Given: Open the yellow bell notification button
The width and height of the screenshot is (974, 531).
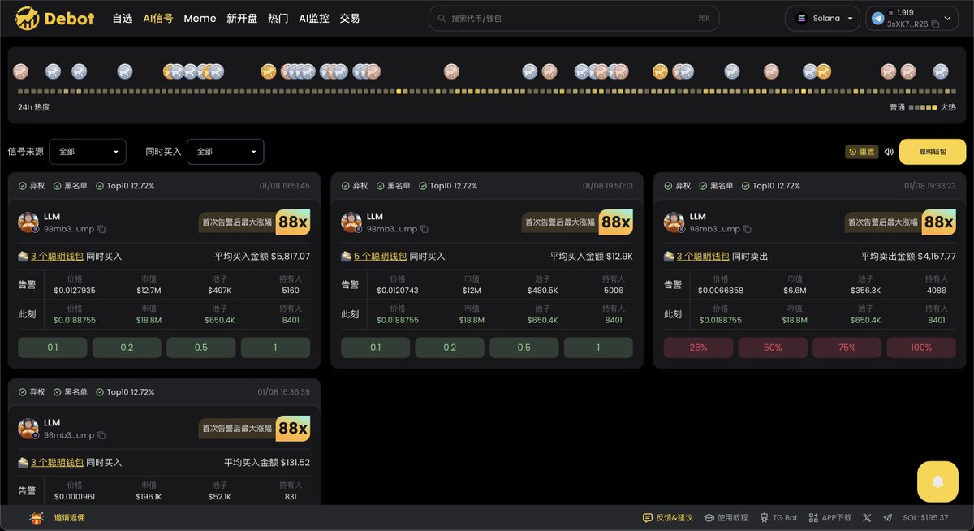Looking at the screenshot, I should [x=937, y=481].
